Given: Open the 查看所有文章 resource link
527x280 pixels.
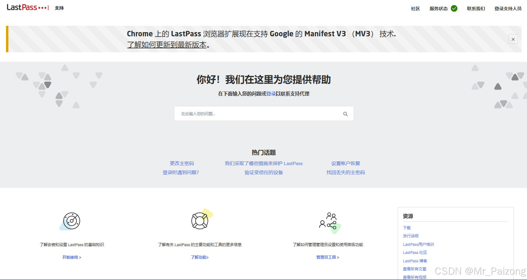Looking at the screenshot, I should 415,269.
